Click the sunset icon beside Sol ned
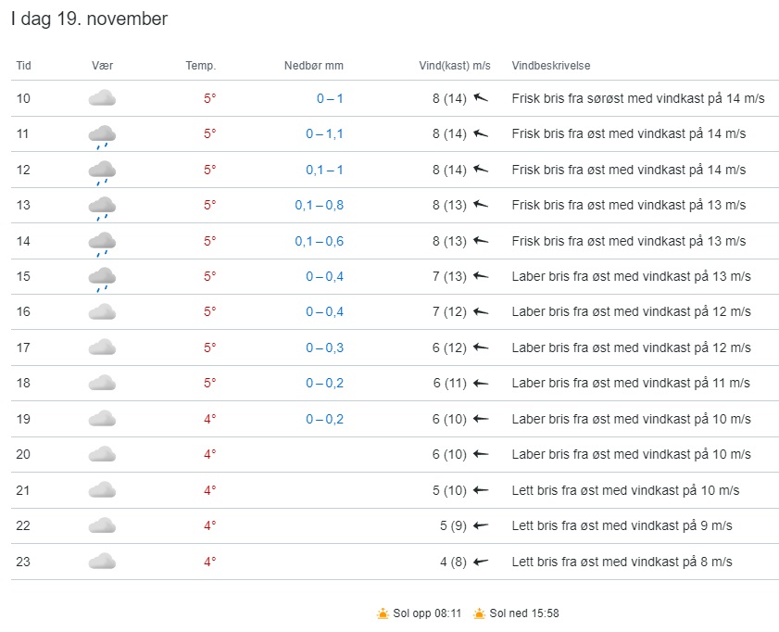The width and height of the screenshot is (779, 632). (479, 613)
